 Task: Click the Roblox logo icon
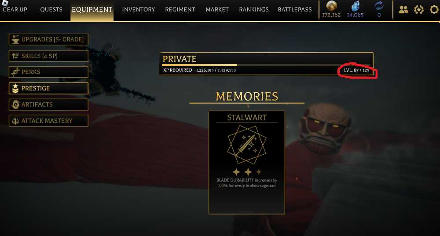(5, 3)
